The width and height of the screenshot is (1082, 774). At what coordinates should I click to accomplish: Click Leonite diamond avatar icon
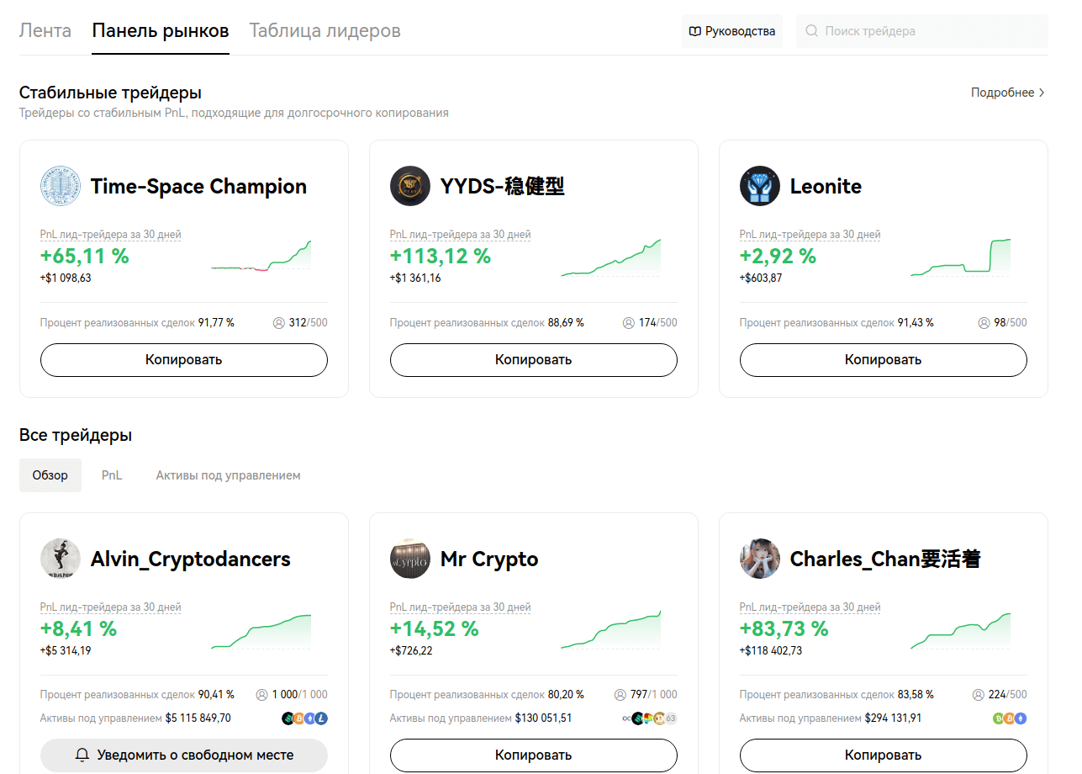[x=760, y=186]
